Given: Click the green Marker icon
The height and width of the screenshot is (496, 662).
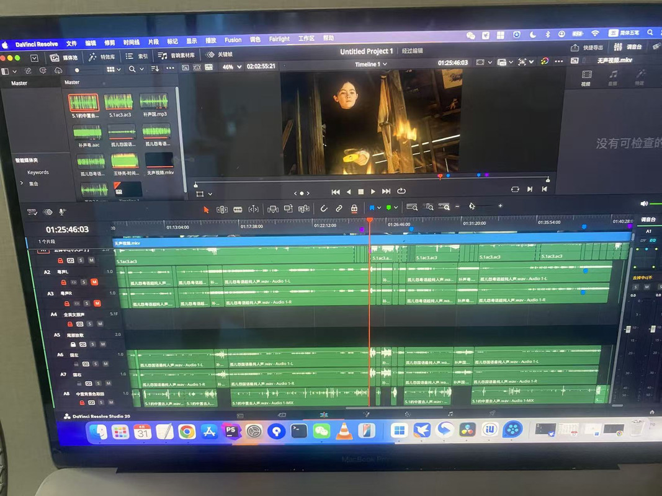Looking at the screenshot, I should coord(389,208).
